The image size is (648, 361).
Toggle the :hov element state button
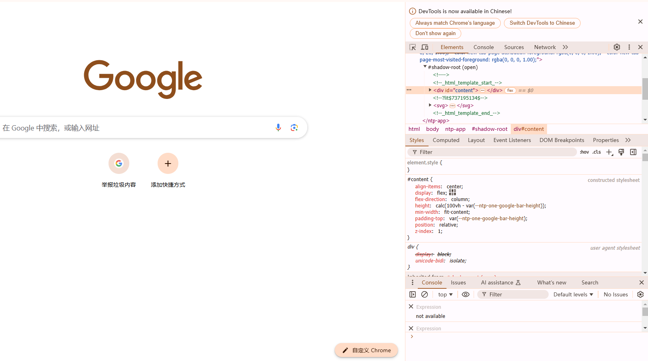(x=584, y=152)
